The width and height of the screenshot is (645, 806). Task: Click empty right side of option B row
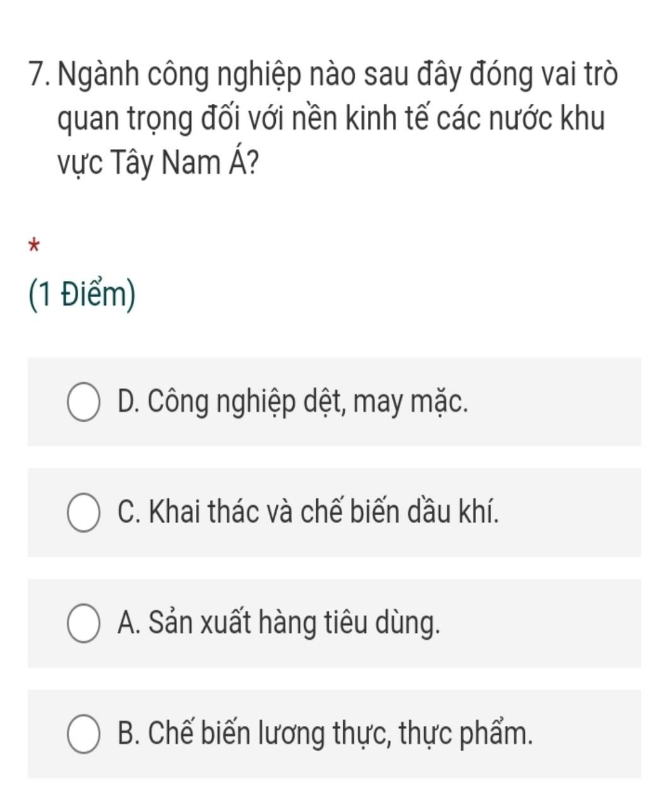pyautogui.click(x=589, y=735)
